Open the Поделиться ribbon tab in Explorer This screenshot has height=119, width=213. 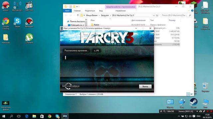pyautogui.click(x=90, y=11)
